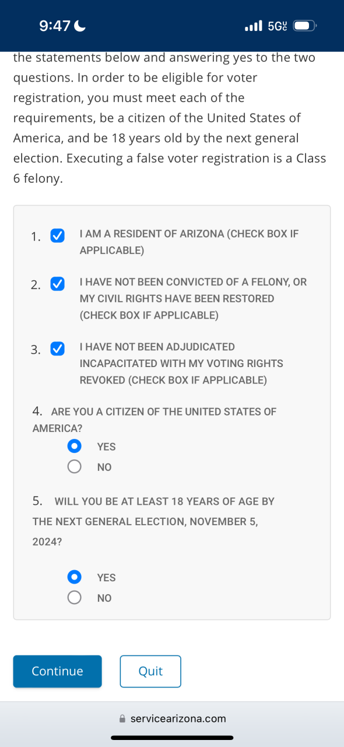Tap the Continue button
Viewport: 344px width, 747px height.
pos(57,671)
